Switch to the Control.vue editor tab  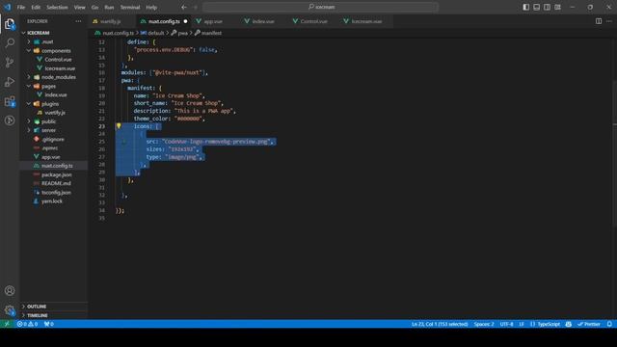[313, 21]
